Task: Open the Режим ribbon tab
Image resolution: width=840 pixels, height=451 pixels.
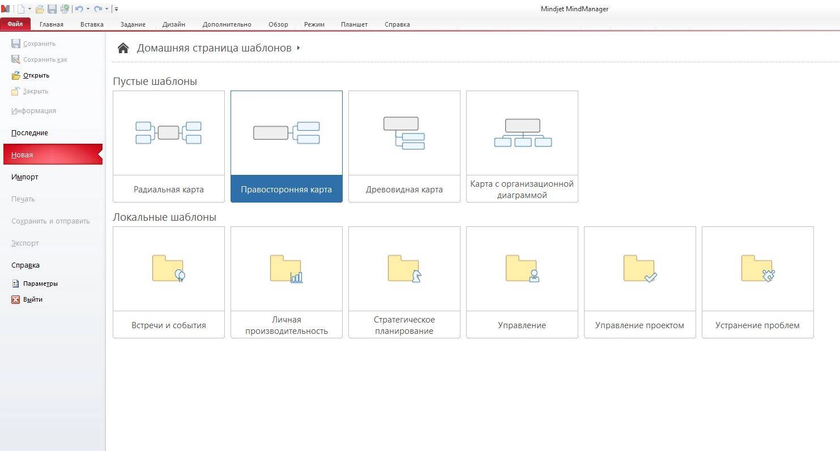Action: tap(314, 24)
